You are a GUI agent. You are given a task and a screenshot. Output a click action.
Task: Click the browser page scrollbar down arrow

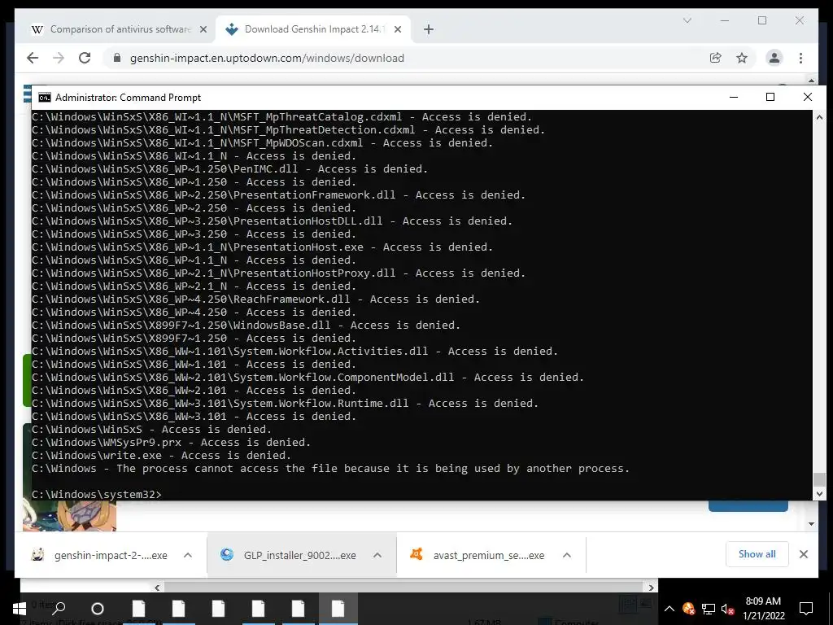(x=811, y=523)
